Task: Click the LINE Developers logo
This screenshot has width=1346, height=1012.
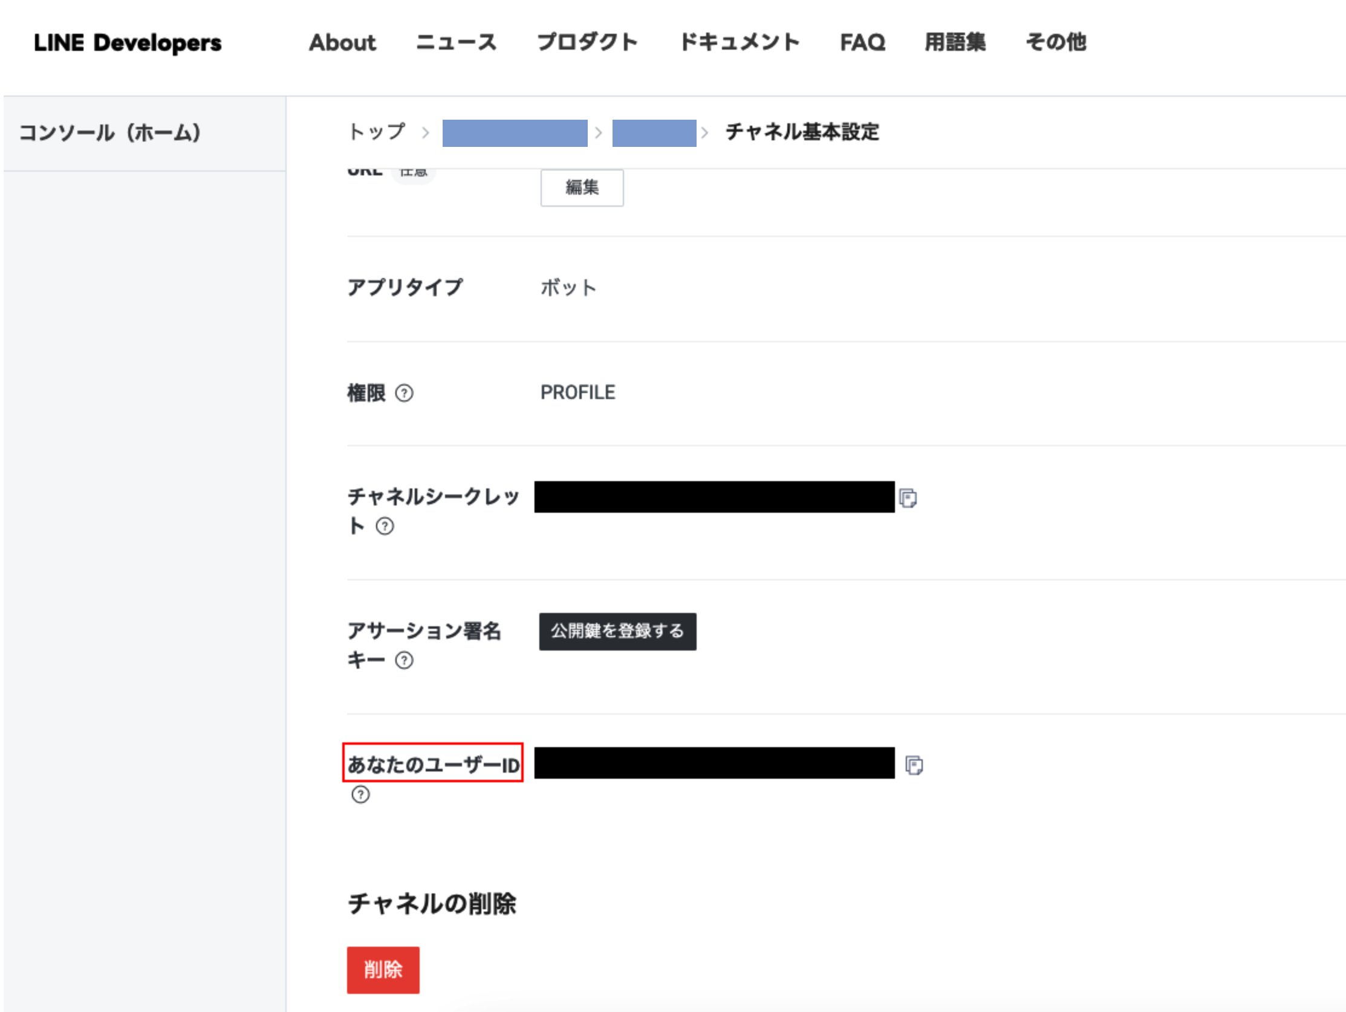Action: pos(128,42)
